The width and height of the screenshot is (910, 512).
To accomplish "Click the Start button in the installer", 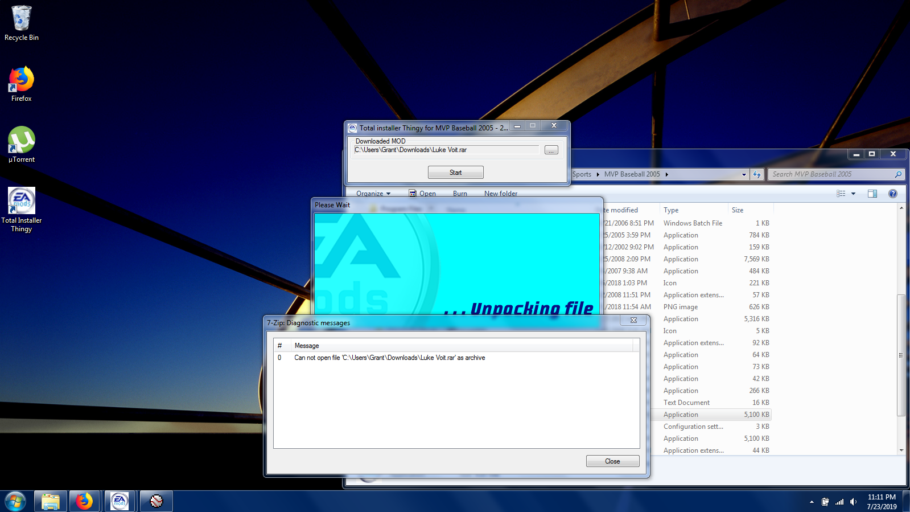I will point(455,172).
